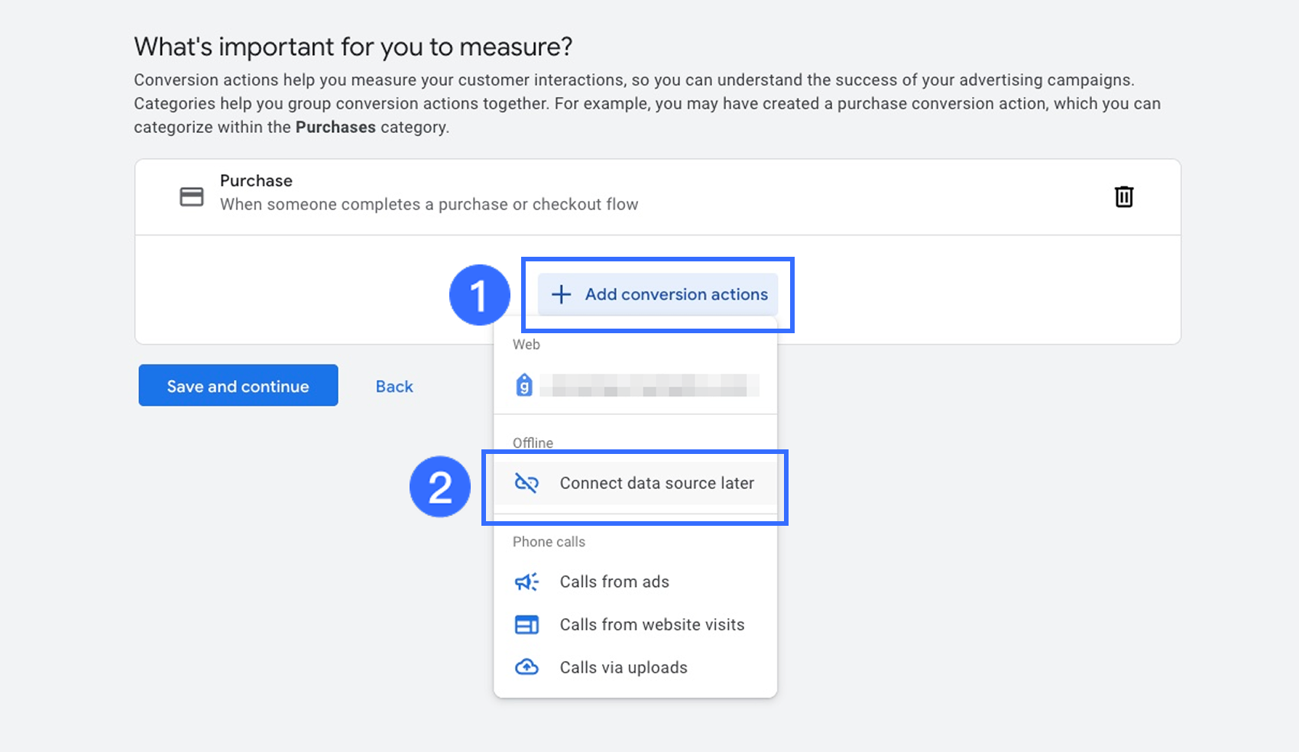Image resolution: width=1299 pixels, height=752 pixels.
Task: Click the Phone calls section header
Action: coord(549,542)
